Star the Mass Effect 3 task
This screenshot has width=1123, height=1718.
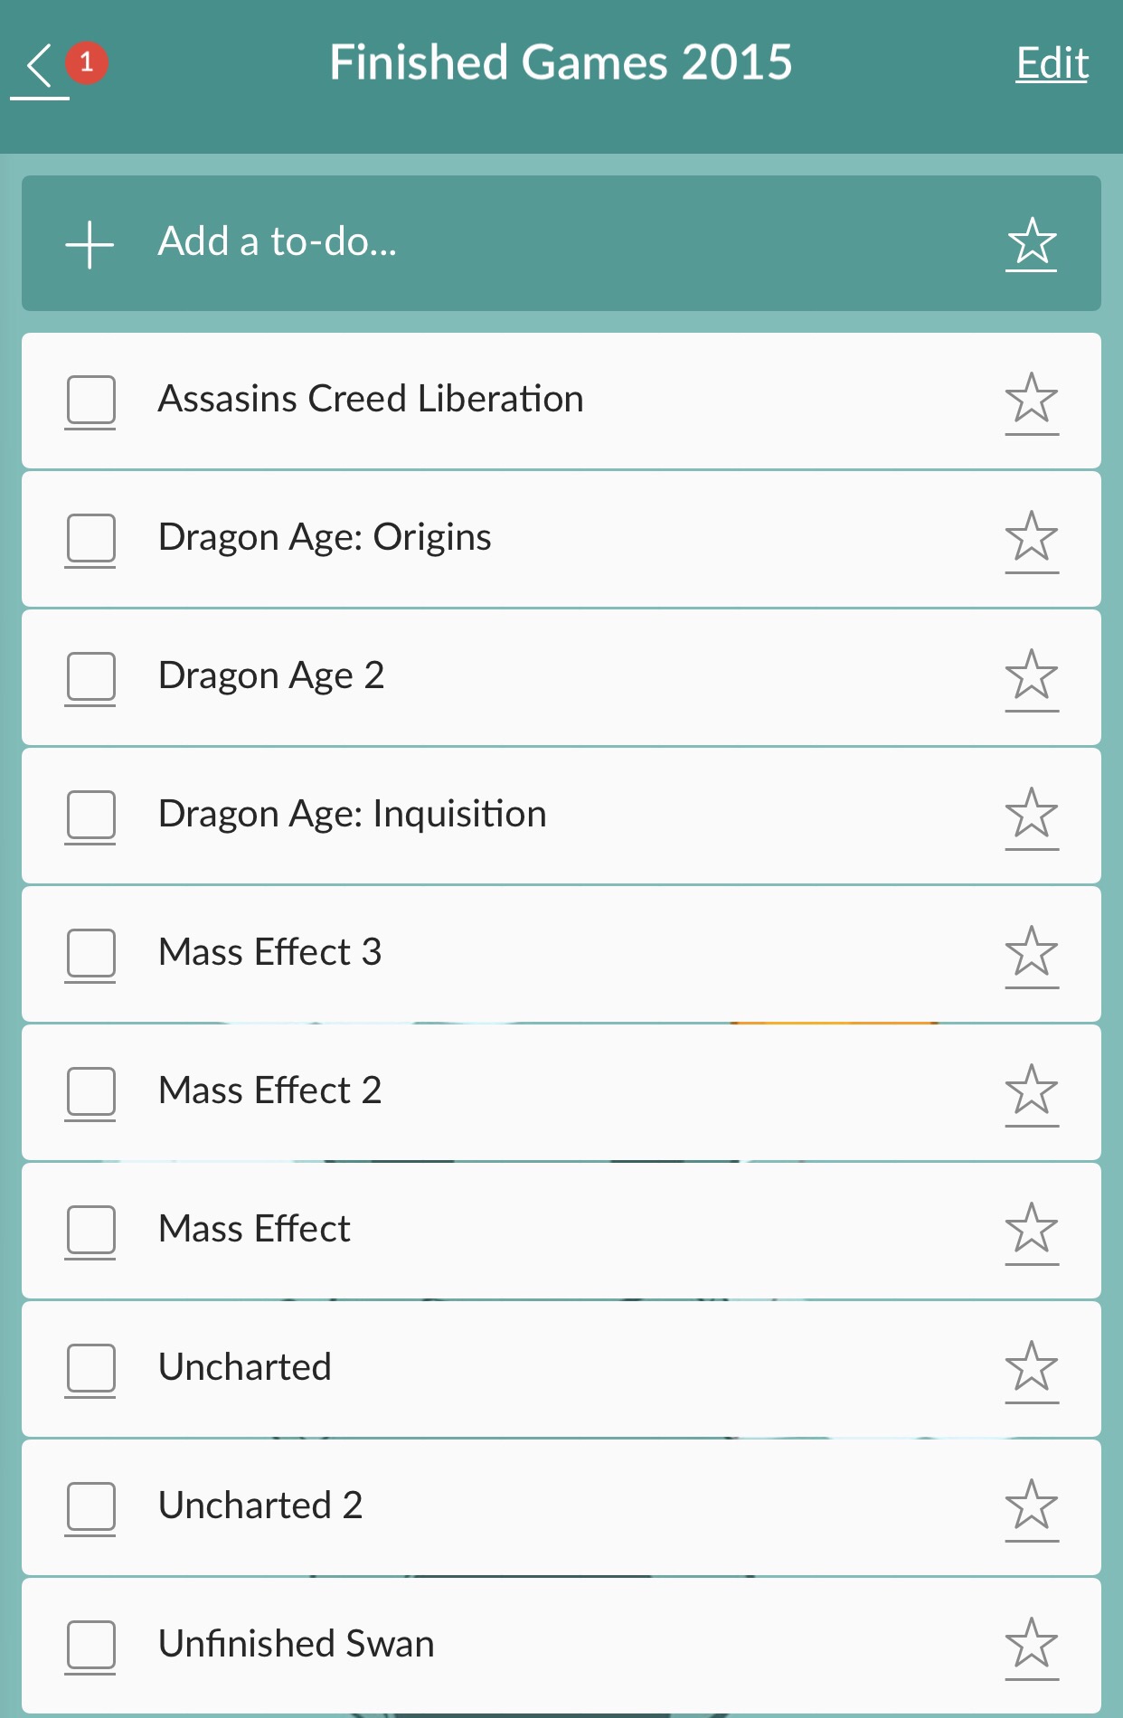pos(1031,953)
